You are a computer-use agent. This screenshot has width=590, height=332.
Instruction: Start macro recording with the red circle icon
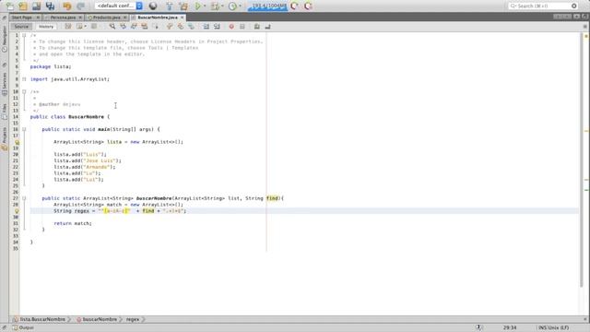[x=231, y=27]
